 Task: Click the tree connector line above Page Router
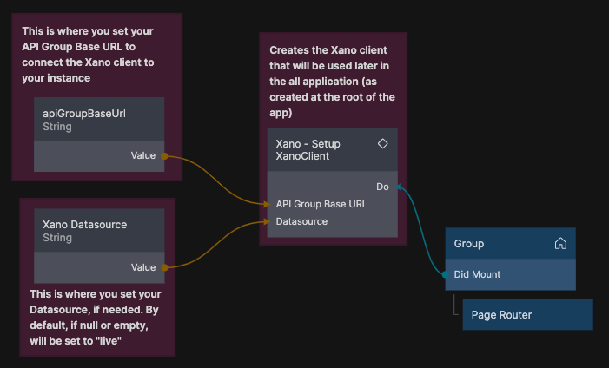tap(454, 302)
